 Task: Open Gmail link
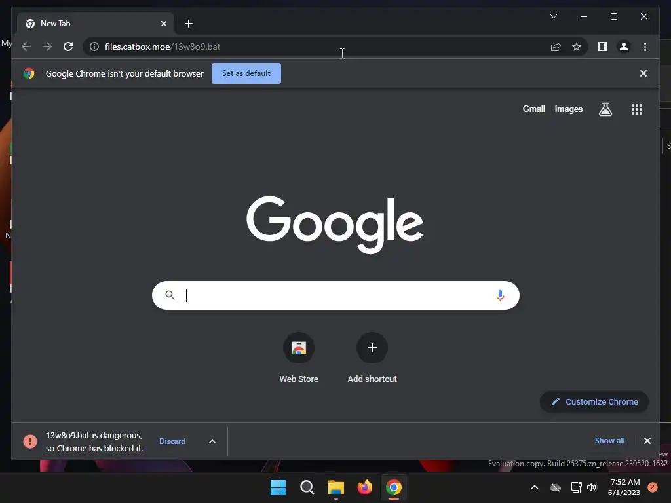tap(533, 109)
